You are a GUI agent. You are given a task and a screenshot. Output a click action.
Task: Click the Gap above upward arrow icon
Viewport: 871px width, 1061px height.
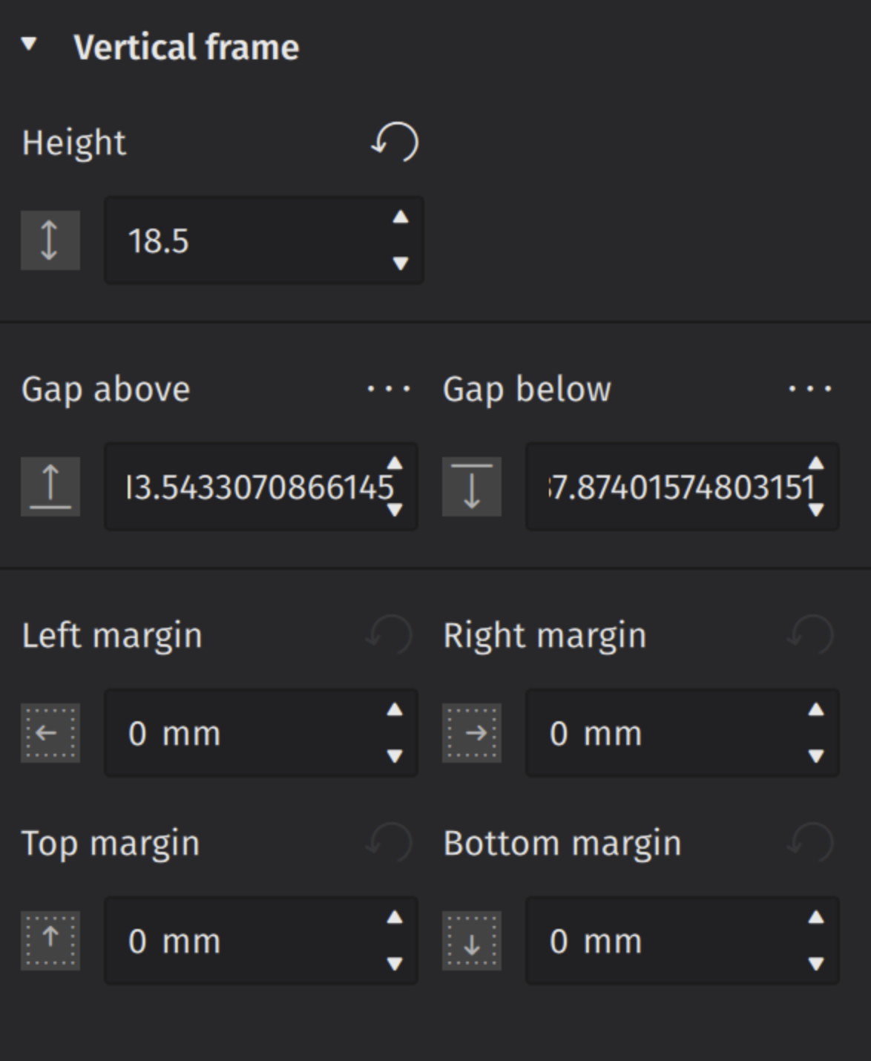[x=50, y=486]
